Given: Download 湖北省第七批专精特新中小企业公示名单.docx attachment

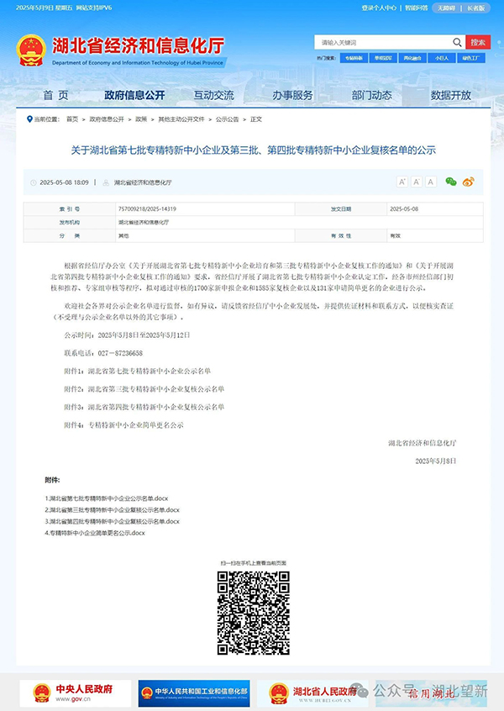Looking at the screenshot, I should [107, 498].
